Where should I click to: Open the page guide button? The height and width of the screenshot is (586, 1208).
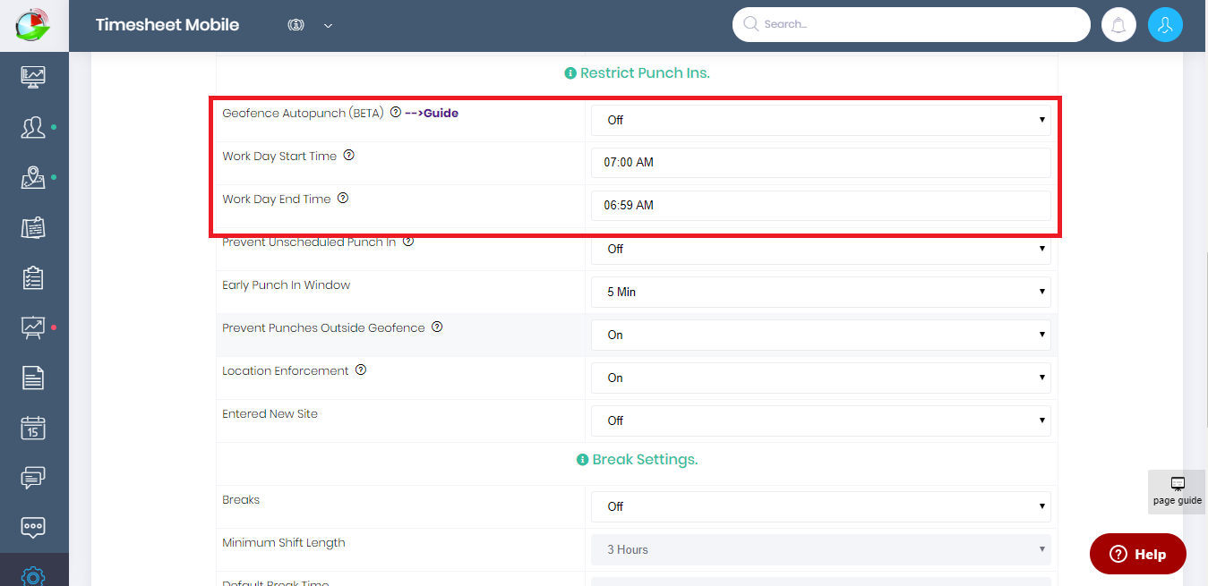[x=1178, y=491]
